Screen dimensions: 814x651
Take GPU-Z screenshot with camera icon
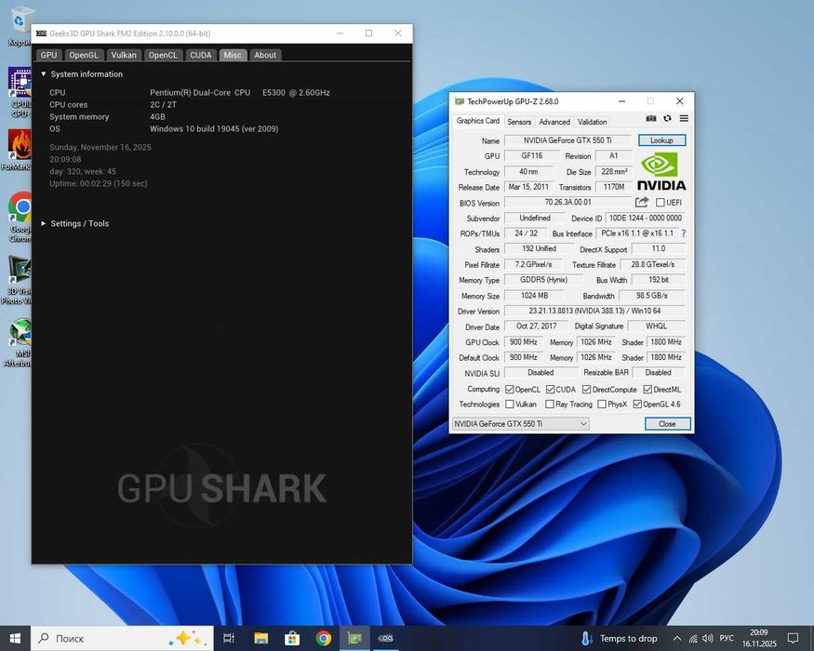point(650,119)
